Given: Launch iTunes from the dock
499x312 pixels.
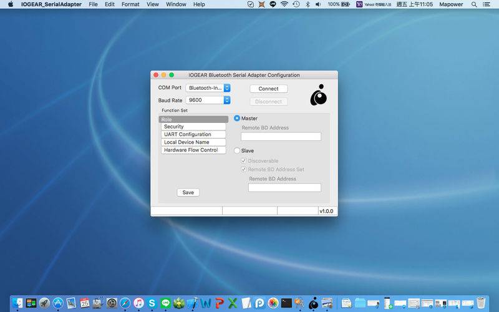Looking at the screenshot, I should point(138,303).
